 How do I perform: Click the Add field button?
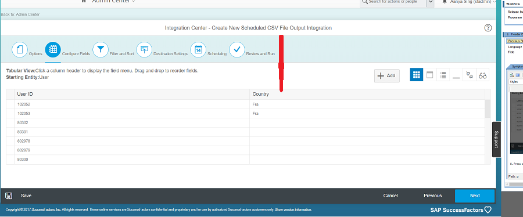(387, 75)
